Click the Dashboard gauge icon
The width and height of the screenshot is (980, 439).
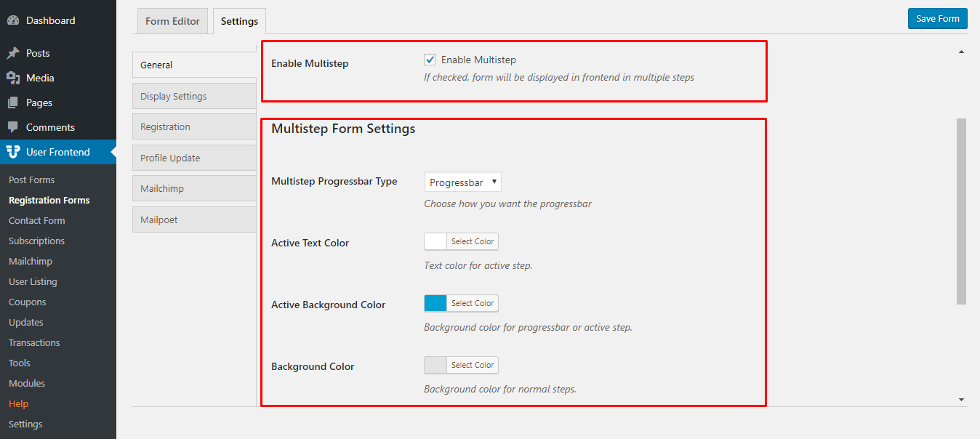13,21
